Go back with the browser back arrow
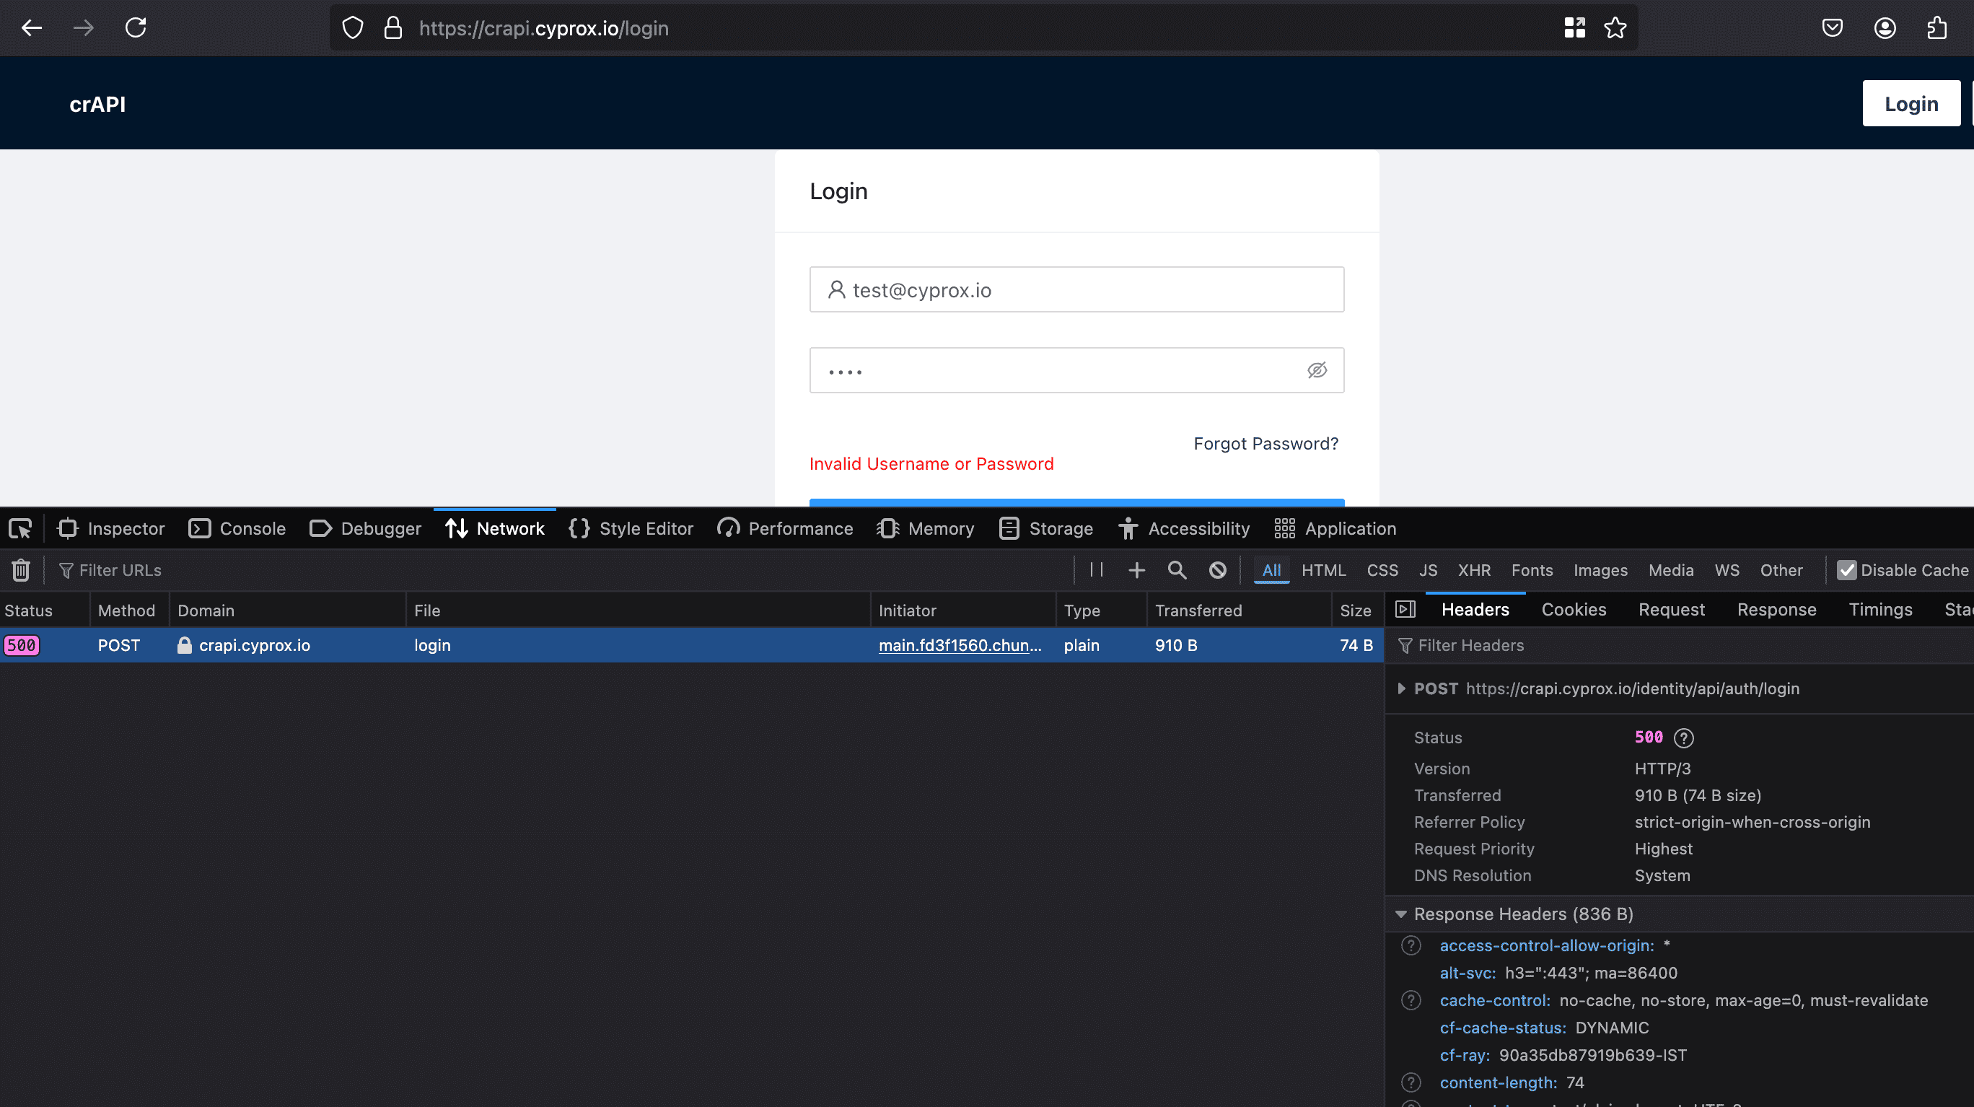The image size is (1974, 1107). tap(32, 28)
